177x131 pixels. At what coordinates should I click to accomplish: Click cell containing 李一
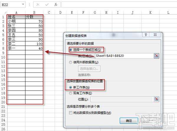(16, 48)
